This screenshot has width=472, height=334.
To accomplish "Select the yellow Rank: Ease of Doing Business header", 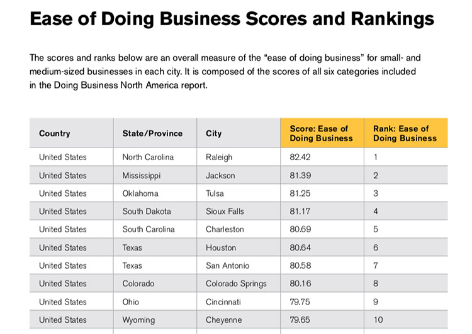I will (x=405, y=133).
